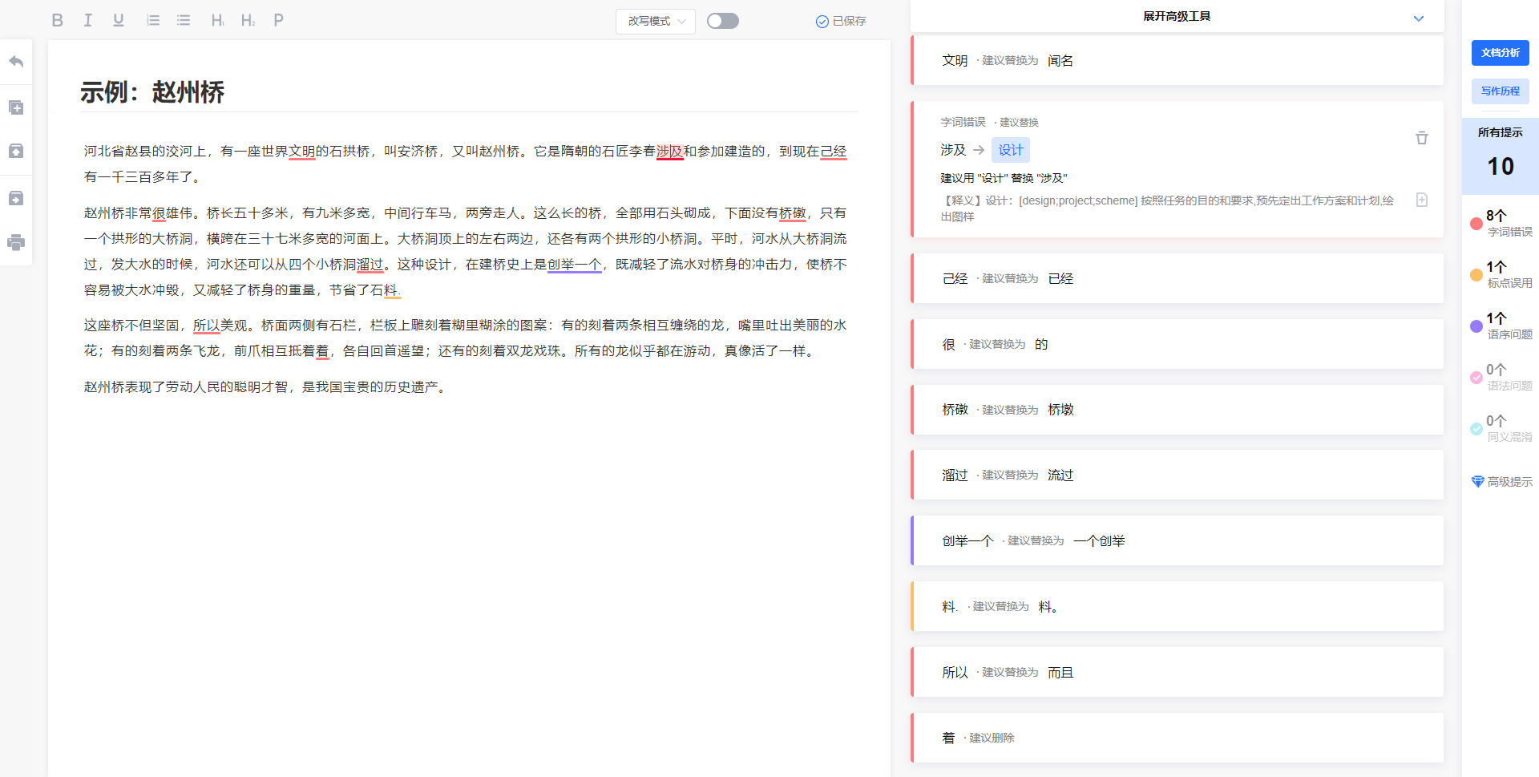Image resolution: width=1539 pixels, height=777 pixels.
Task: Apply underline formatting
Action: click(118, 20)
